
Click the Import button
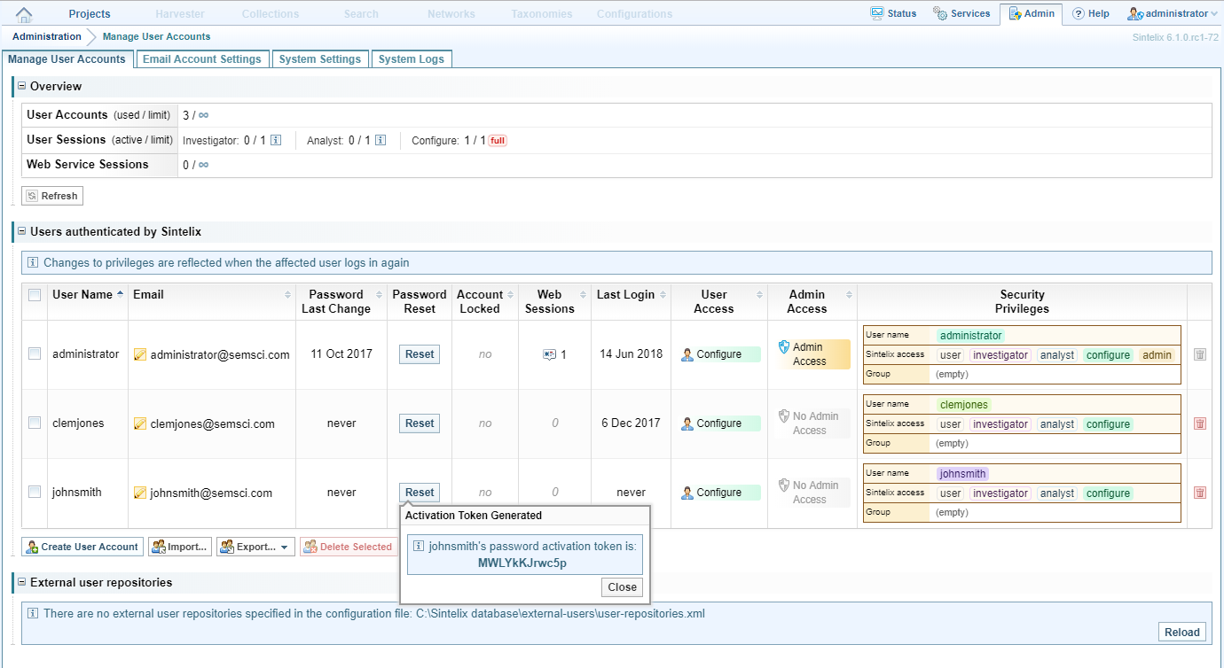pos(180,547)
